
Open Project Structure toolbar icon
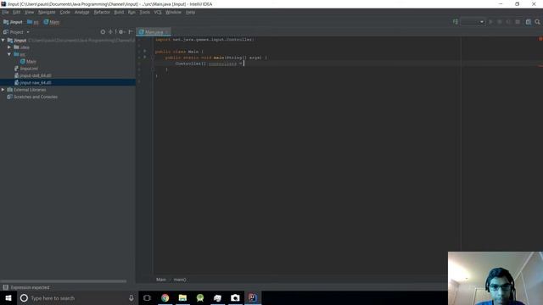click(529, 22)
